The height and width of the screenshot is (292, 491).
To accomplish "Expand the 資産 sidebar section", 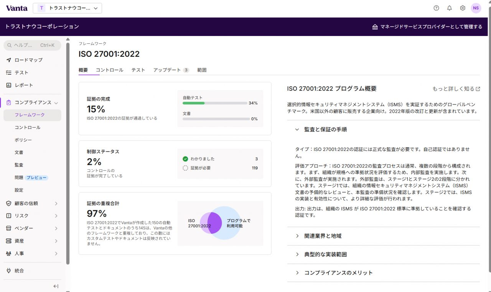I will click(56, 241).
